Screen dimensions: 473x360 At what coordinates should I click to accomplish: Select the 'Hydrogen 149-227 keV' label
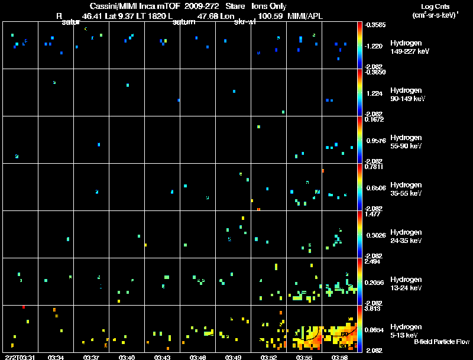point(410,47)
